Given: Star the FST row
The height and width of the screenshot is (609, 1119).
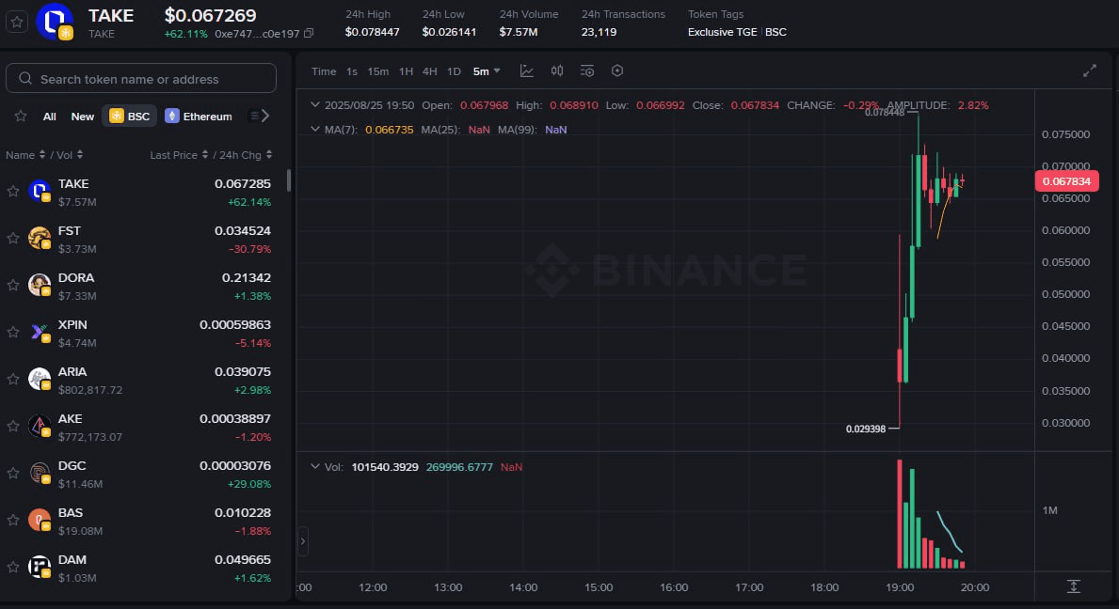Looking at the screenshot, I should tap(13, 238).
